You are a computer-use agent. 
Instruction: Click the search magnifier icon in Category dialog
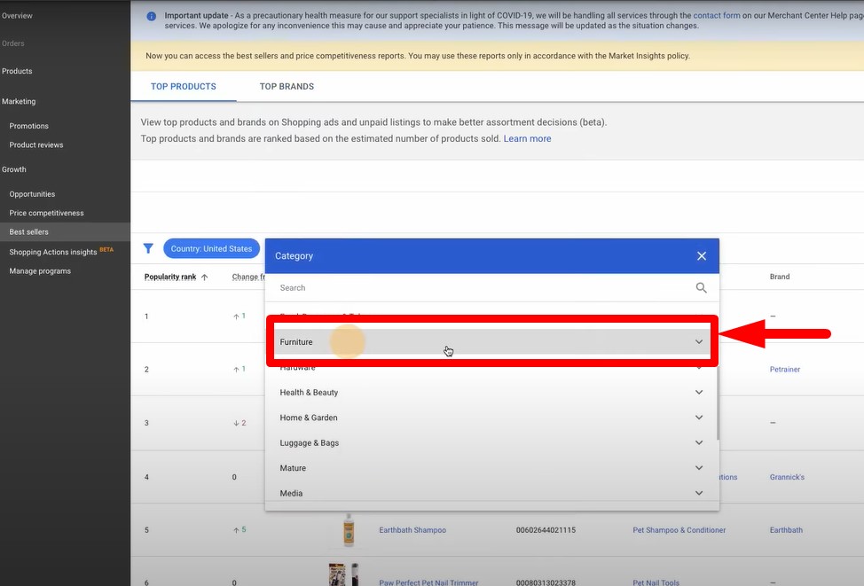[701, 287]
